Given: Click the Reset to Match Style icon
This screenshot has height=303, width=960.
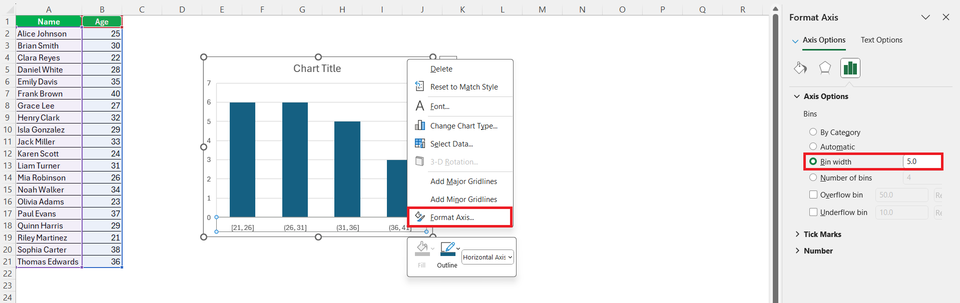Looking at the screenshot, I should click(x=419, y=86).
